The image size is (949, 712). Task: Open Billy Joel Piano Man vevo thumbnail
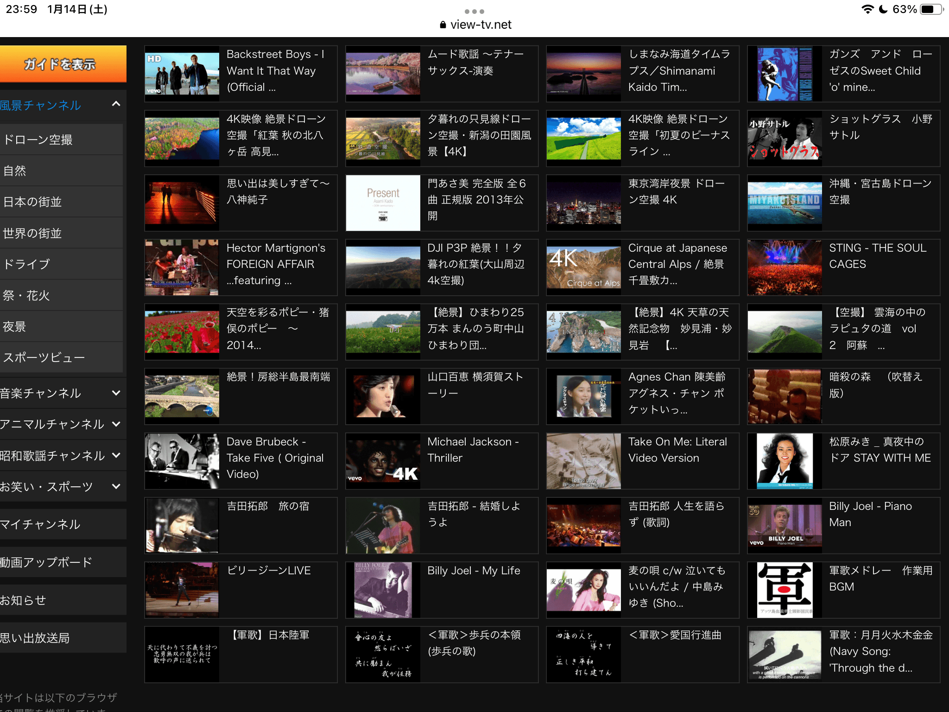785,525
